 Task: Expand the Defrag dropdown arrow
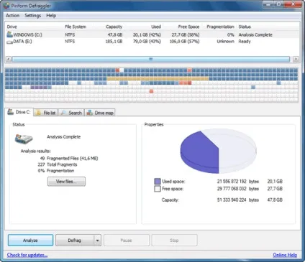pyautogui.click(x=97, y=240)
